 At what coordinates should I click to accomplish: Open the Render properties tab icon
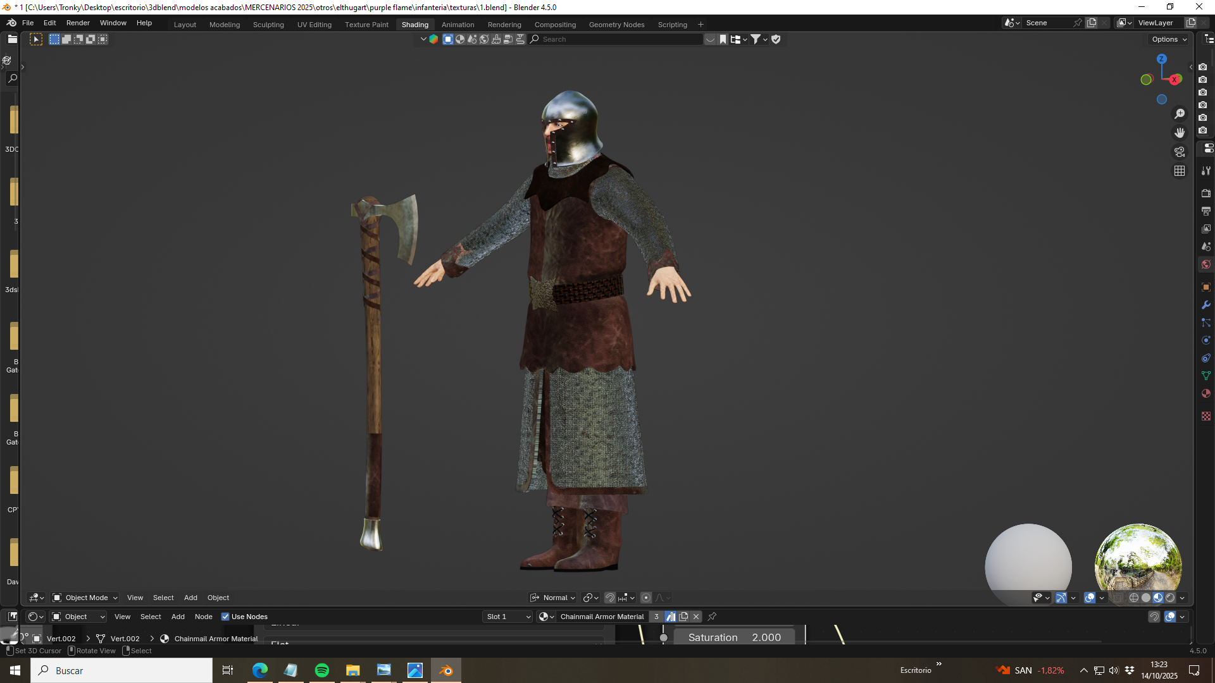[1206, 193]
